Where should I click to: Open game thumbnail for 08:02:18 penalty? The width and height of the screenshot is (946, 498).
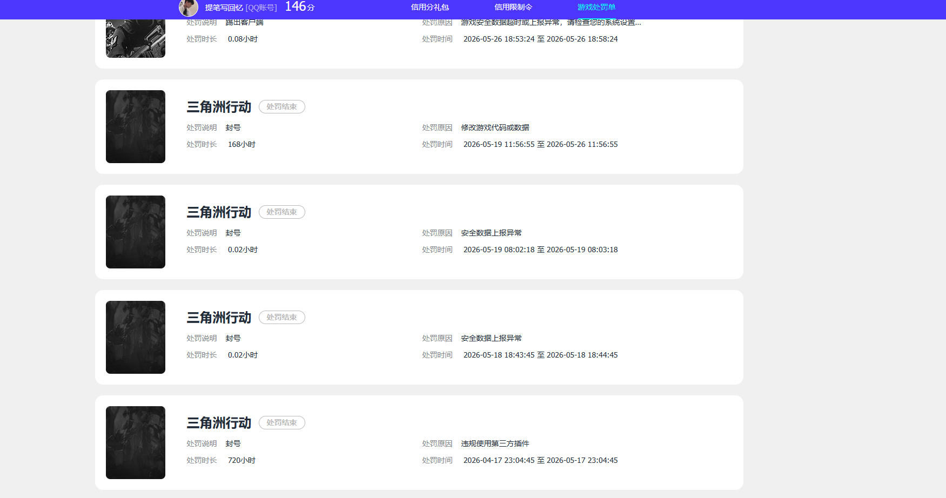click(136, 232)
